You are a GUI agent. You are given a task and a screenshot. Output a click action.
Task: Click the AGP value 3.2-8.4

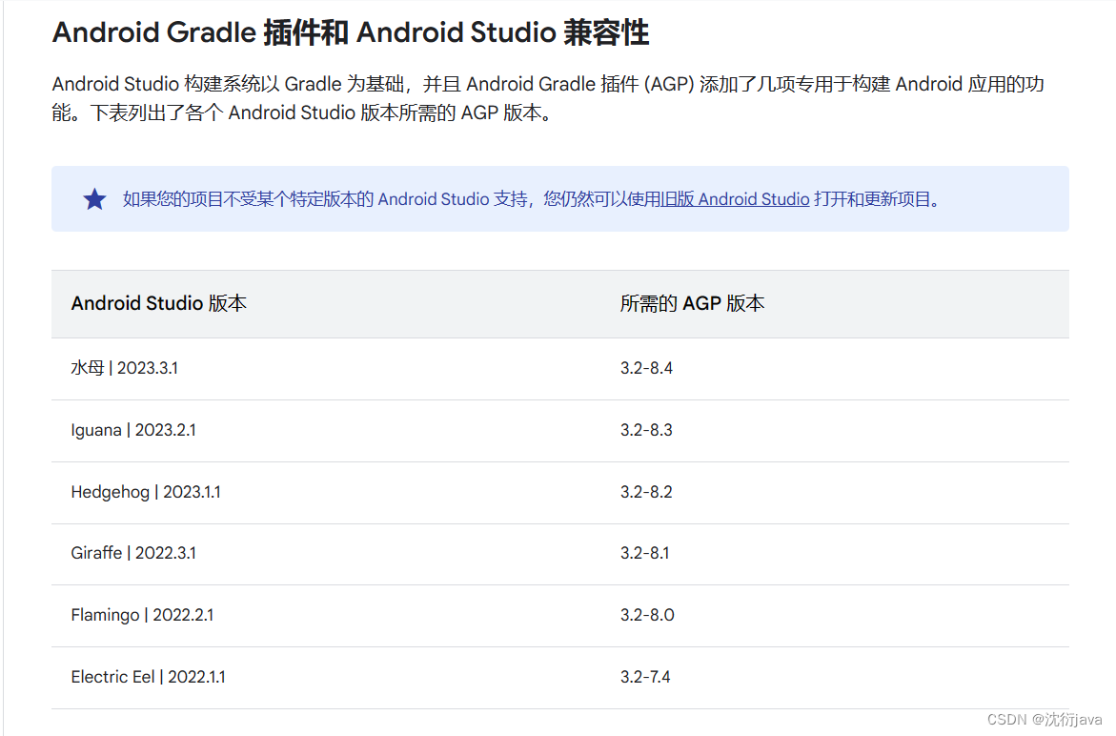pos(646,368)
